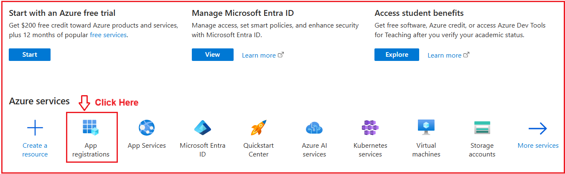Viewport: 565px width, 174px height.
Task: Open Learn more link beside Explore button
Action: tap(448, 55)
